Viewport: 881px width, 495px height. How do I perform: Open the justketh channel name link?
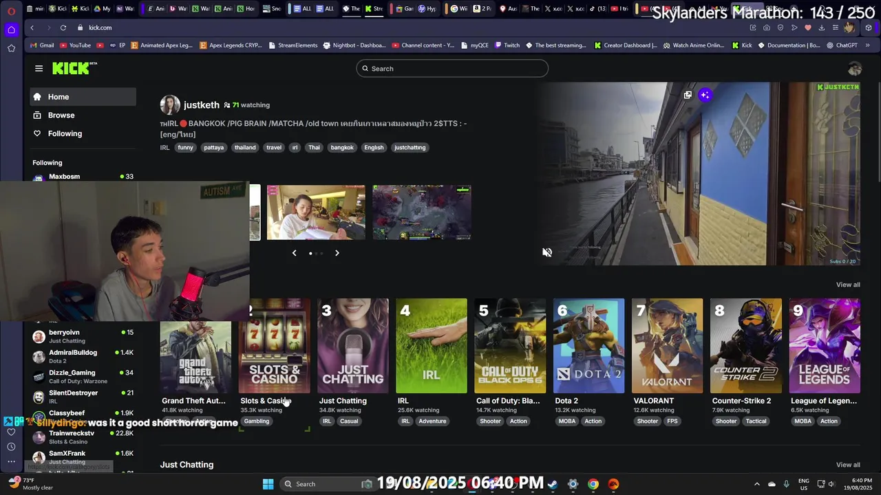pyautogui.click(x=202, y=105)
